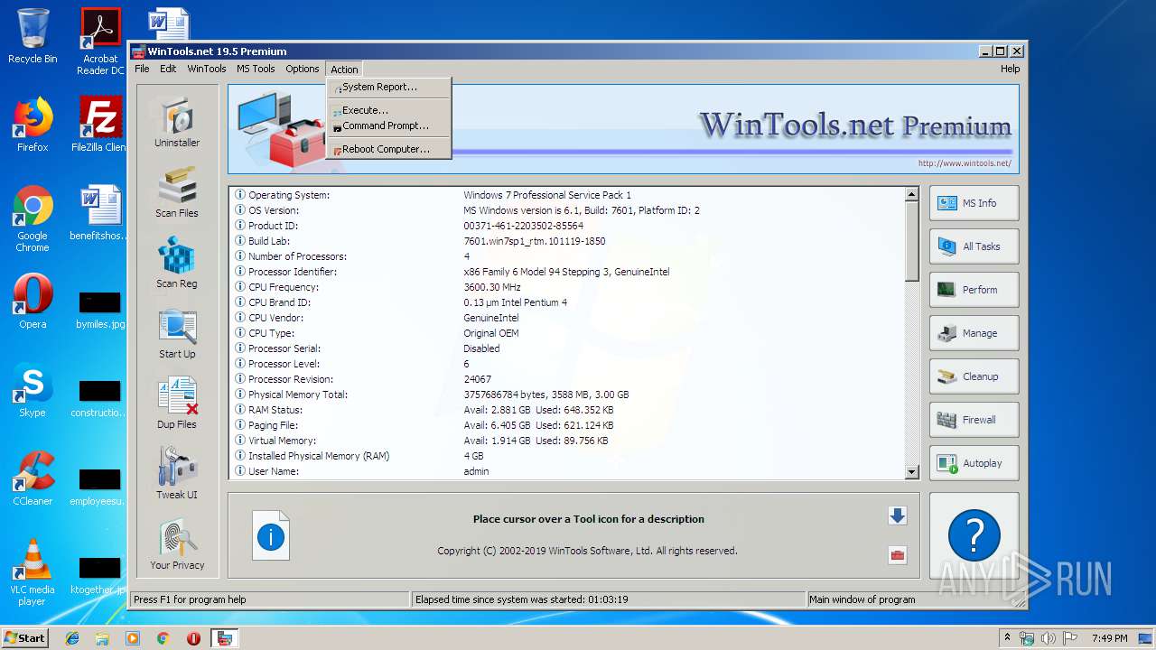
Task: Select FileZilla Client desktop icon
Action: point(100,125)
